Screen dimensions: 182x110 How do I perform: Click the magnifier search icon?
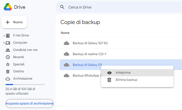[x=62, y=7]
